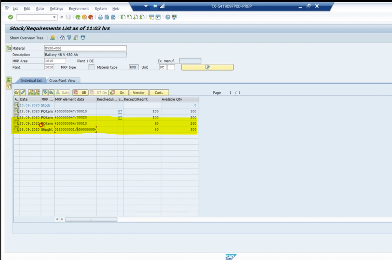Select the Individual List tab
This screenshot has height=260, width=392.
click(31, 80)
